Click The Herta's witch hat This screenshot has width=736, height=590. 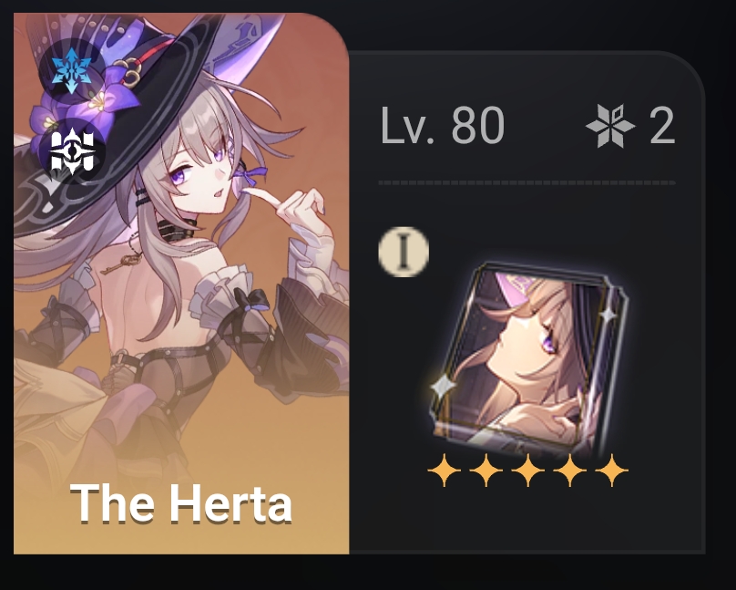point(118,118)
